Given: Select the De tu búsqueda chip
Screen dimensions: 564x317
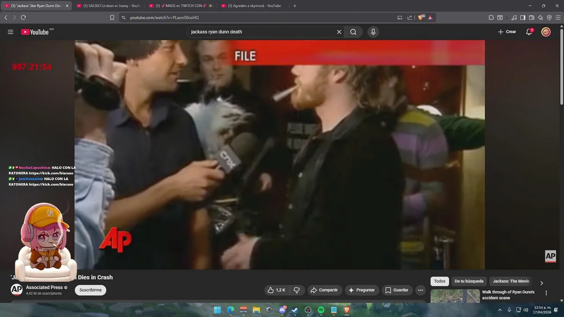Looking at the screenshot, I should (x=469, y=281).
